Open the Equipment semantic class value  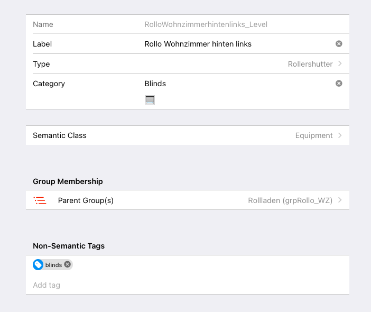point(313,135)
